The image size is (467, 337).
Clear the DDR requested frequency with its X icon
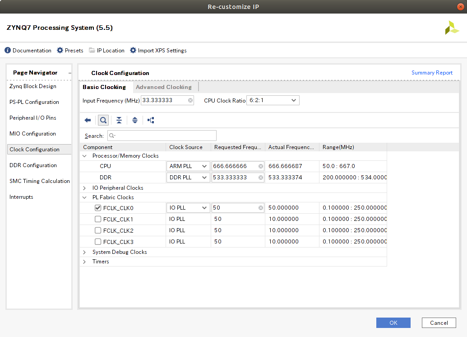pyautogui.click(x=261, y=178)
